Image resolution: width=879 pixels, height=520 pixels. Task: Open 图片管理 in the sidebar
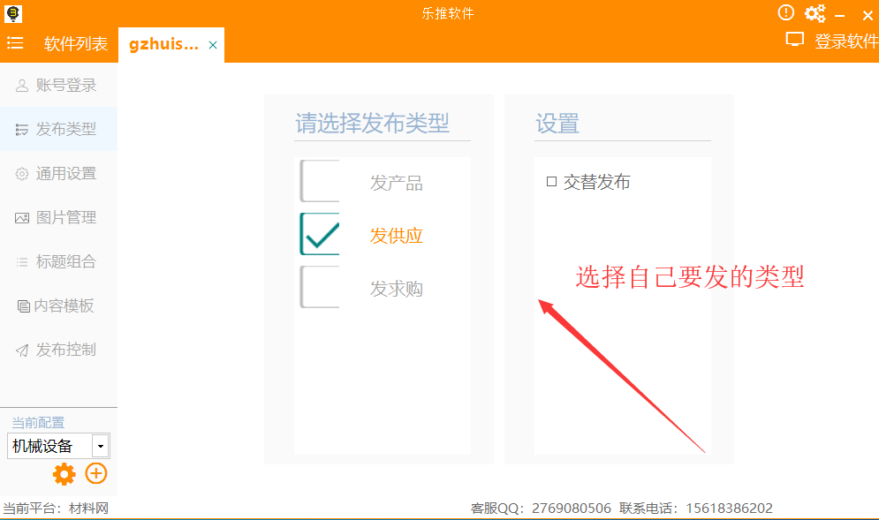point(58,218)
